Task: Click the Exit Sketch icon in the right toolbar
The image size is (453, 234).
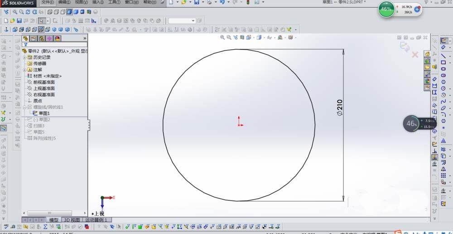Action: pyautogui.click(x=443, y=41)
